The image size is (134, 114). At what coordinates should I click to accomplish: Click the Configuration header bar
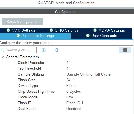(67, 12)
